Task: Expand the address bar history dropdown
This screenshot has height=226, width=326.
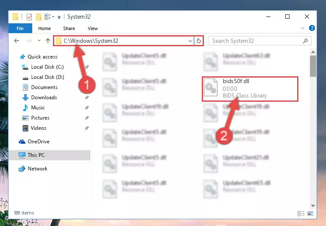Action: point(190,41)
